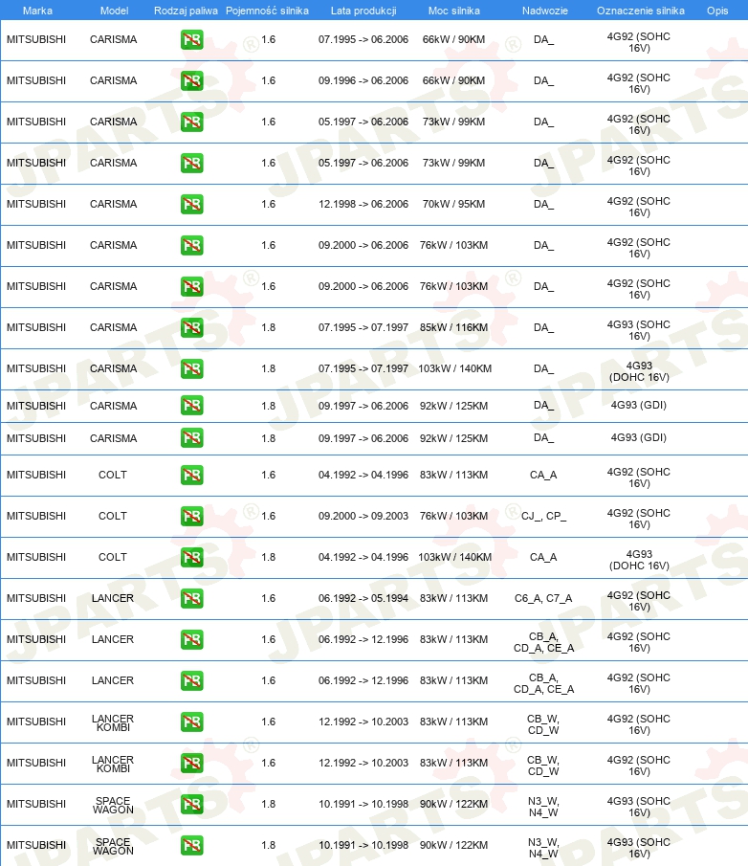Click the Opis column header
The image size is (748, 866).
click(x=717, y=11)
